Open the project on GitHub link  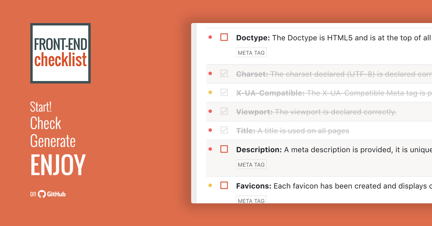pos(48,194)
